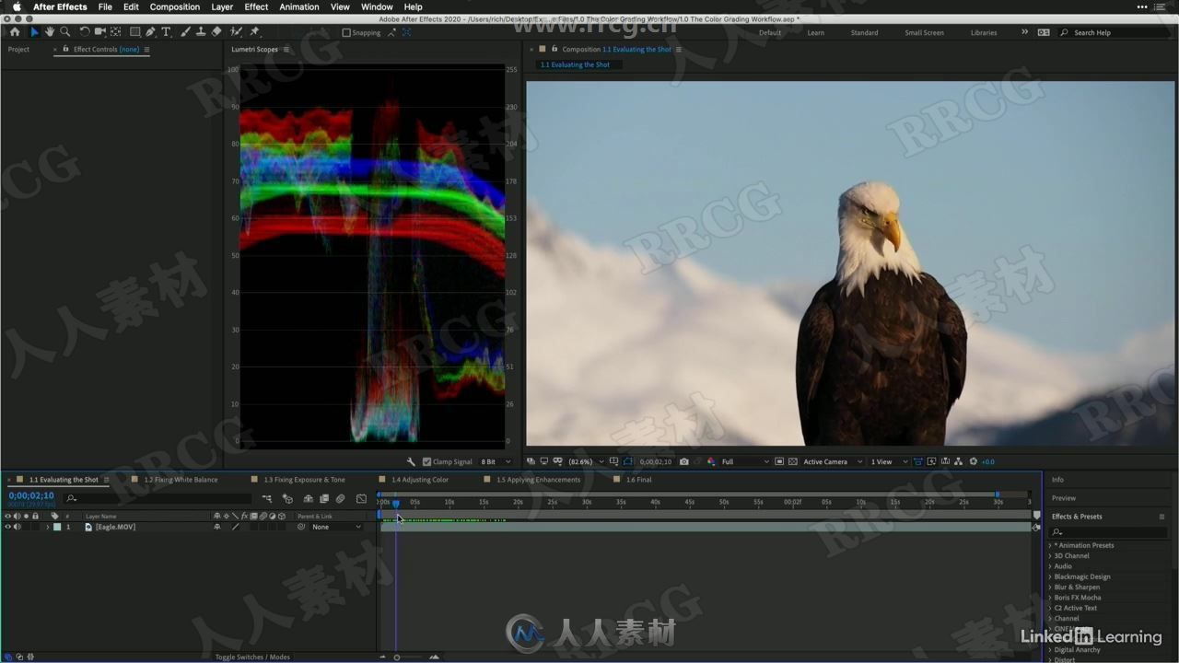Select the Puppet Pin tool
The height and width of the screenshot is (663, 1179).
[255, 31]
